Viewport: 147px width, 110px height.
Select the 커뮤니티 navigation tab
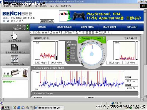tap(42, 27)
